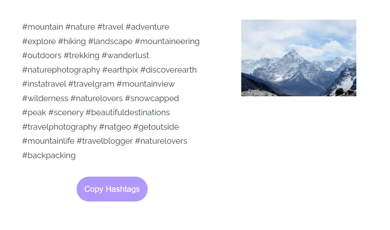This screenshot has width=390, height=230.
Task: Click the Copy Hashtags button
Action: (x=112, y=189)
